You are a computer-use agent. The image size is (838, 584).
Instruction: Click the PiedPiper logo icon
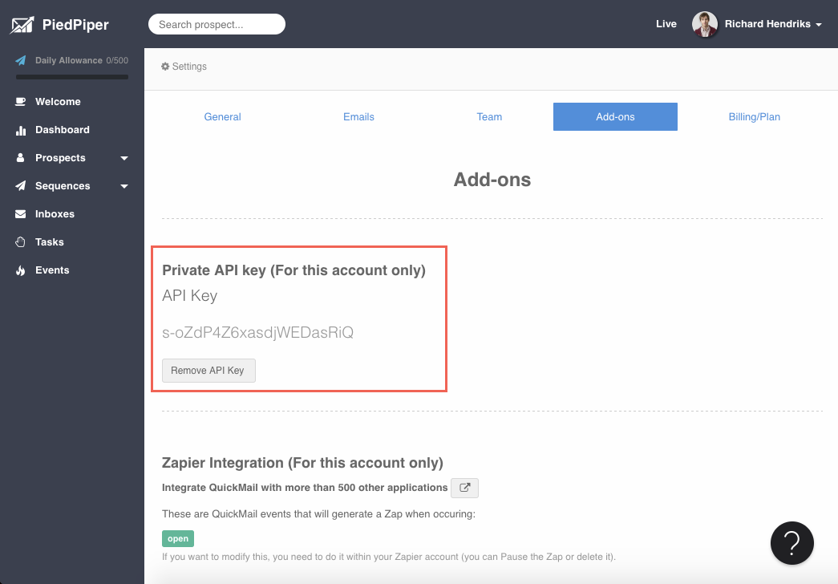(22, 25)
